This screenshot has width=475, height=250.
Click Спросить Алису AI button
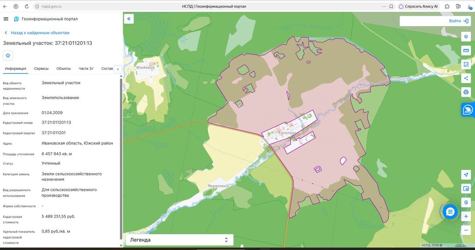tap(418, 6)
